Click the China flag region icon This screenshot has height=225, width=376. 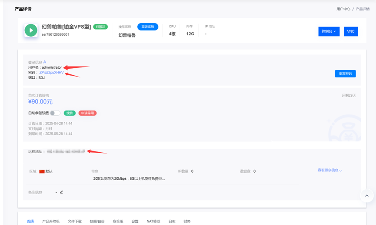[42, 171]
